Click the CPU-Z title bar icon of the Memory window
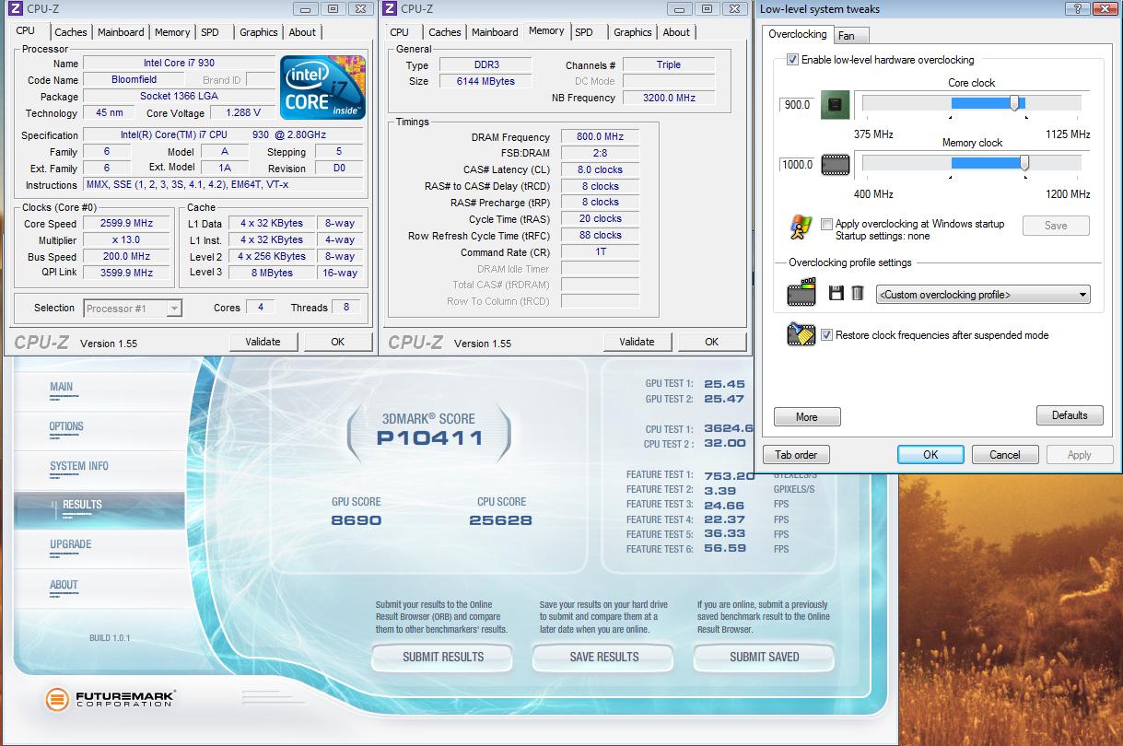The image size is (1123, 746). [389, 9]
